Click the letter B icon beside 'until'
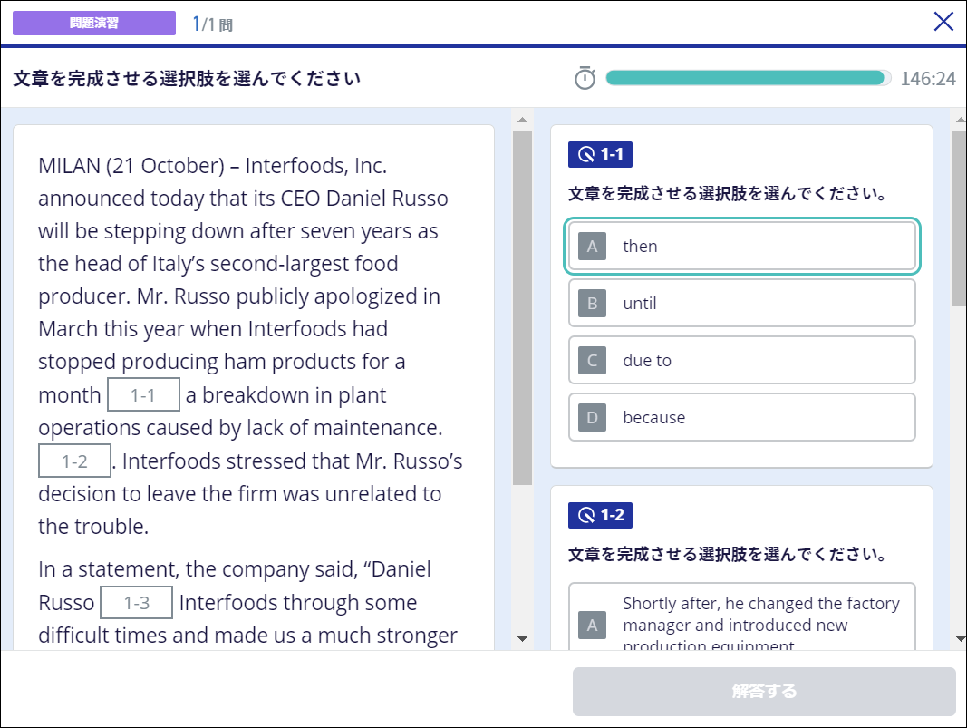Viewport: 967px width, 728px height. click(x=592, y=304)
